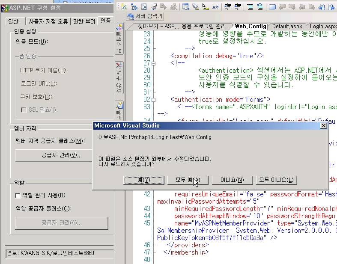Viewport: 337px width, 264px height.
Task: Click the first toolbar icon with the yellow star
Action: (124, 7)
